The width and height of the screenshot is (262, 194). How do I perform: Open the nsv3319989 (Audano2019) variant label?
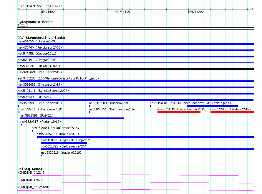pyautogui.click(x=109, y=103)
